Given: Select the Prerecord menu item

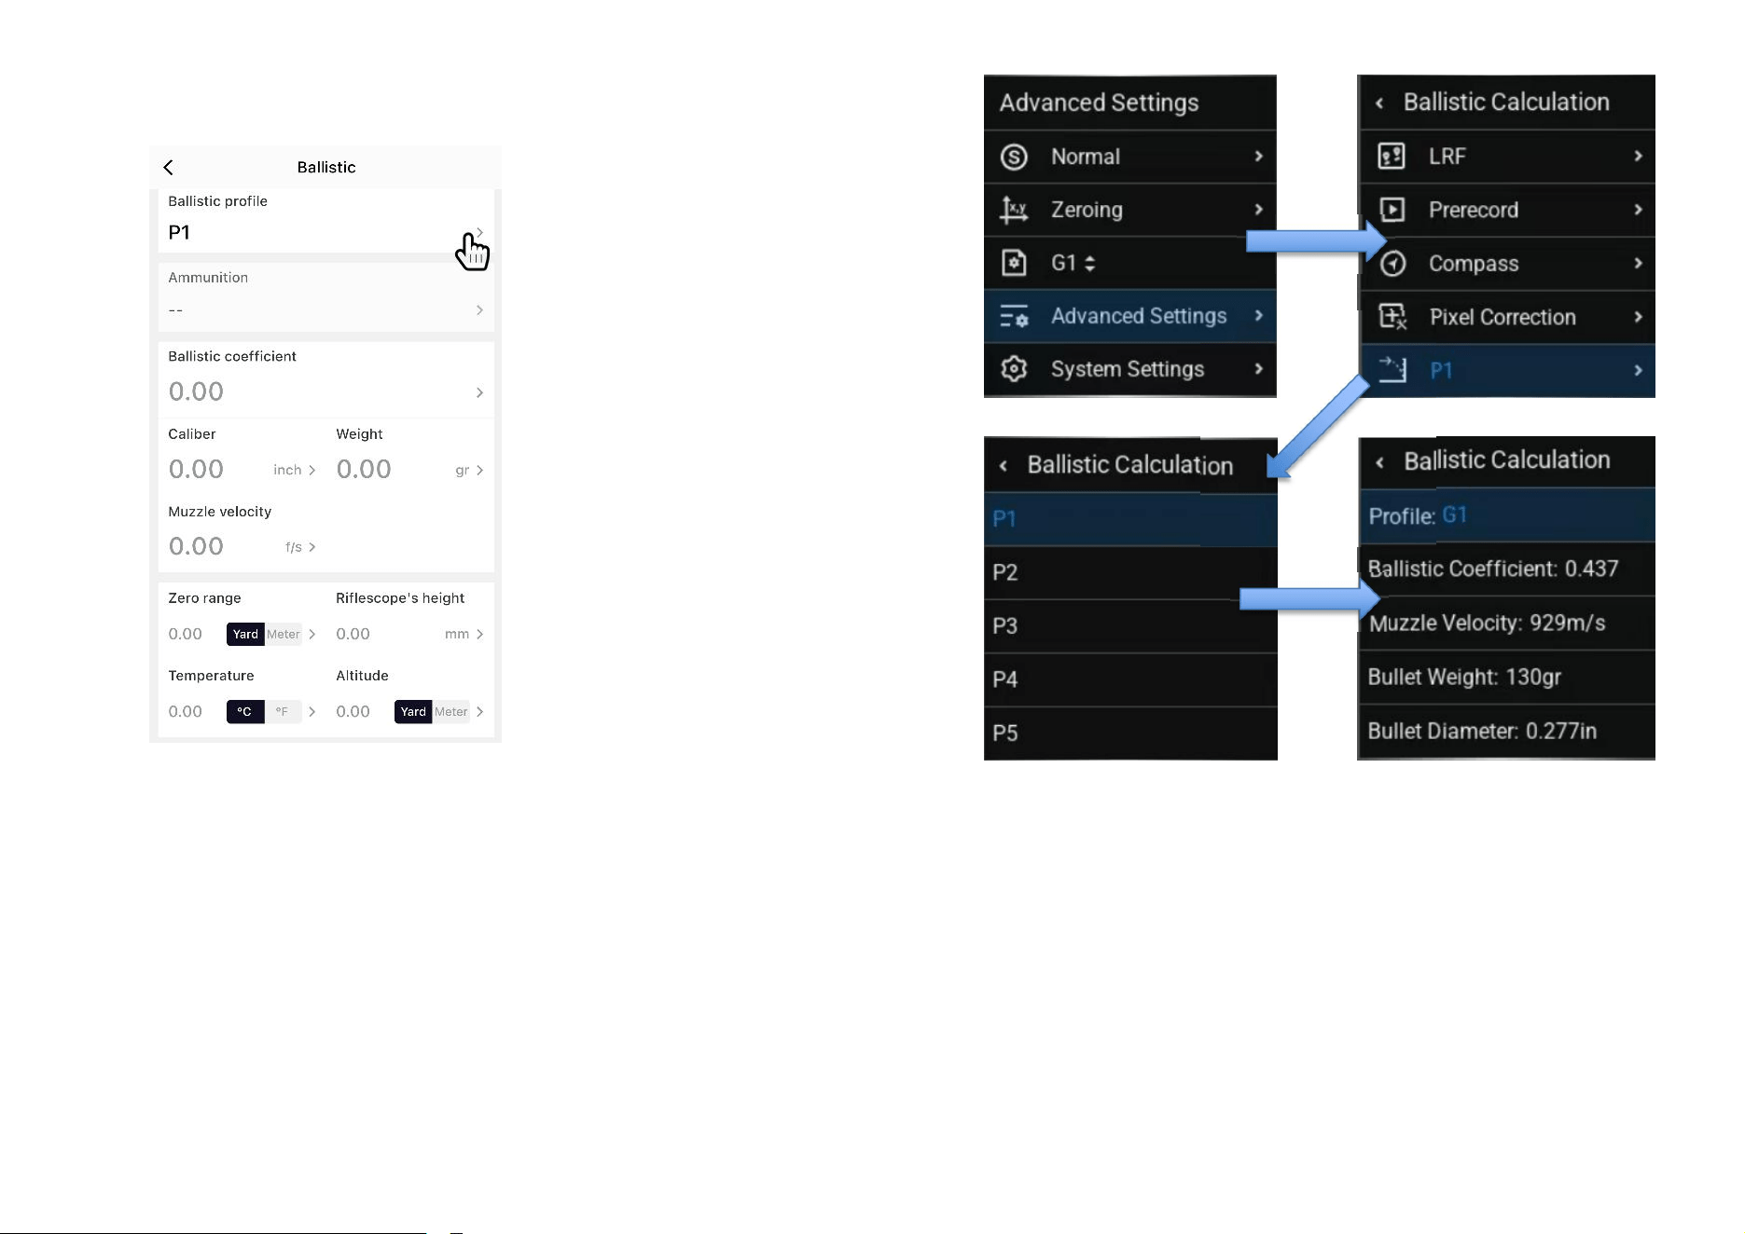Looking at the screenshot, I should pyautogui.click(x=1507, y=210).
